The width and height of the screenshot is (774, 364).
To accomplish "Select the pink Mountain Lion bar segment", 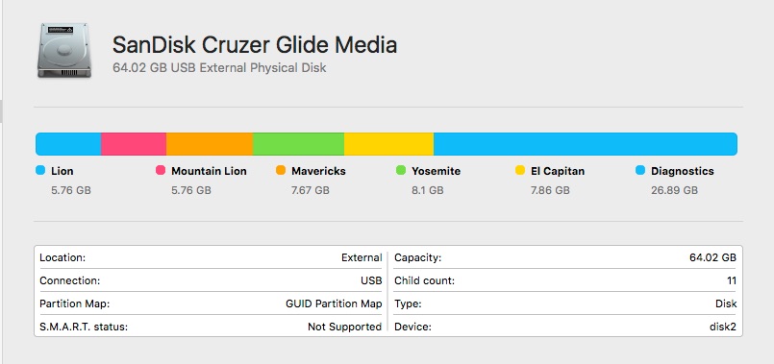I will [x=134, y=144].
